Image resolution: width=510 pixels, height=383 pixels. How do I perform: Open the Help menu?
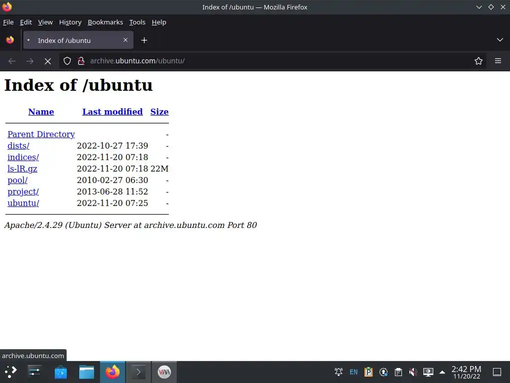159,22
